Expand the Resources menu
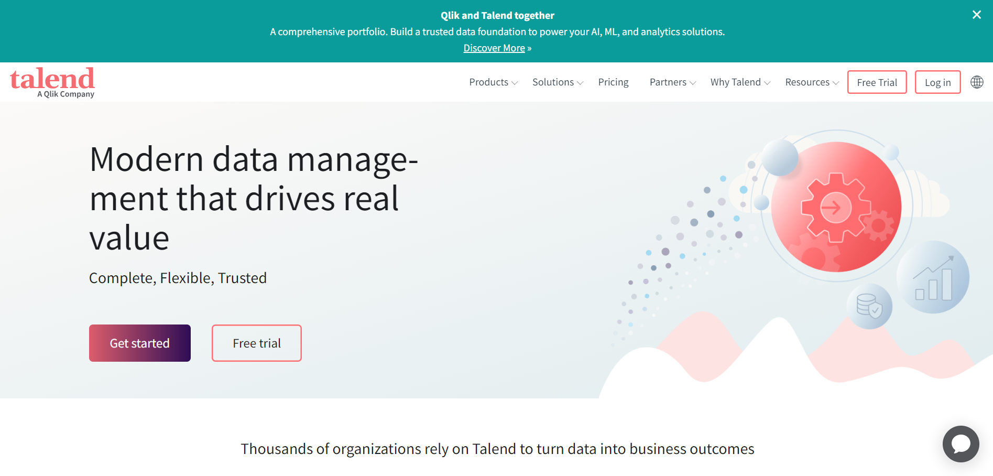 point(812,82)
